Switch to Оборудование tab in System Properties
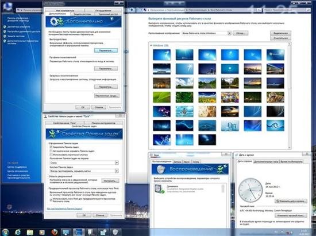Viewport: 316px width, 236px height. pyautogui.click(x=103, y=10)
